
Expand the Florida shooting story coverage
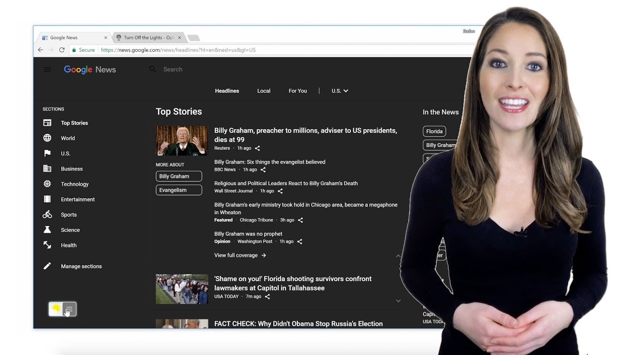pos(398,301)
